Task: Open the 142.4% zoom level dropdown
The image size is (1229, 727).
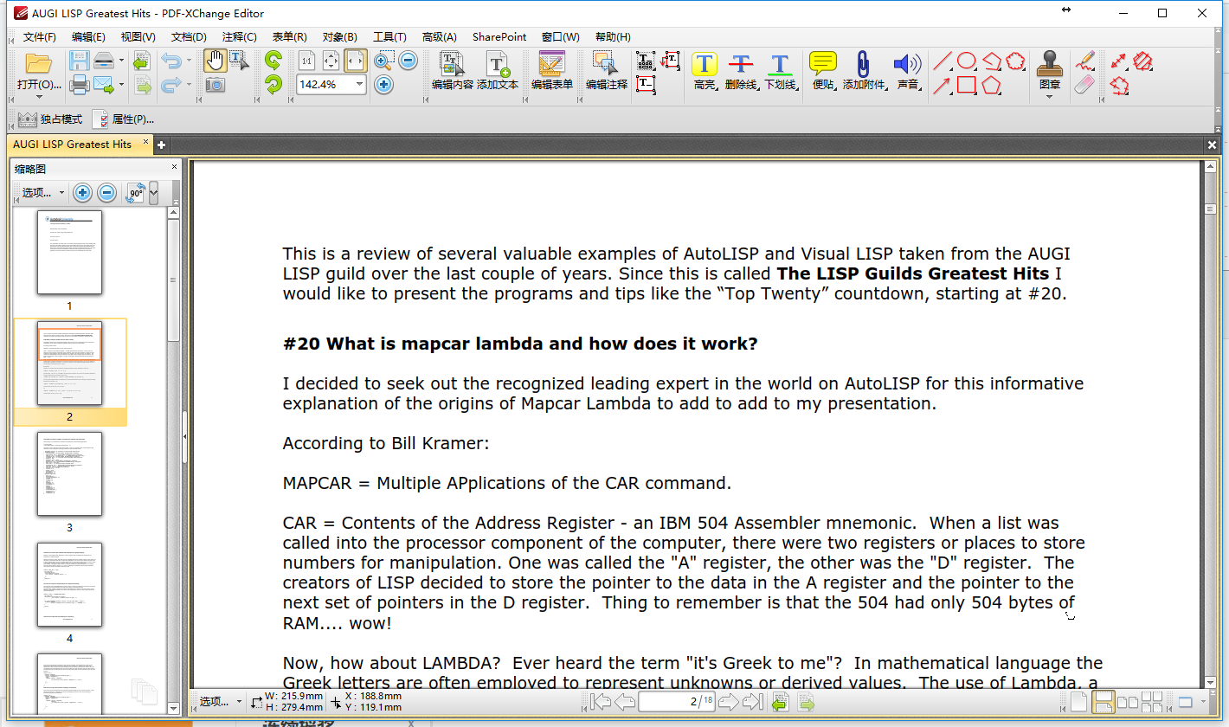Action: [x=359, y=84]
